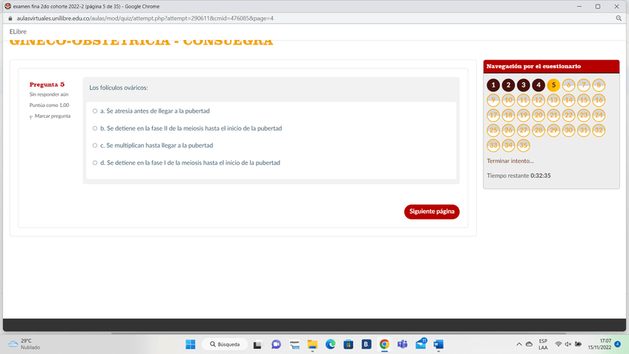
Task: Select answer d. fase I de la meiosis
Action: [x=95, y=163]
